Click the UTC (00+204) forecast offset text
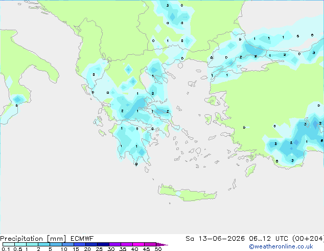 [x=299, y=239]
